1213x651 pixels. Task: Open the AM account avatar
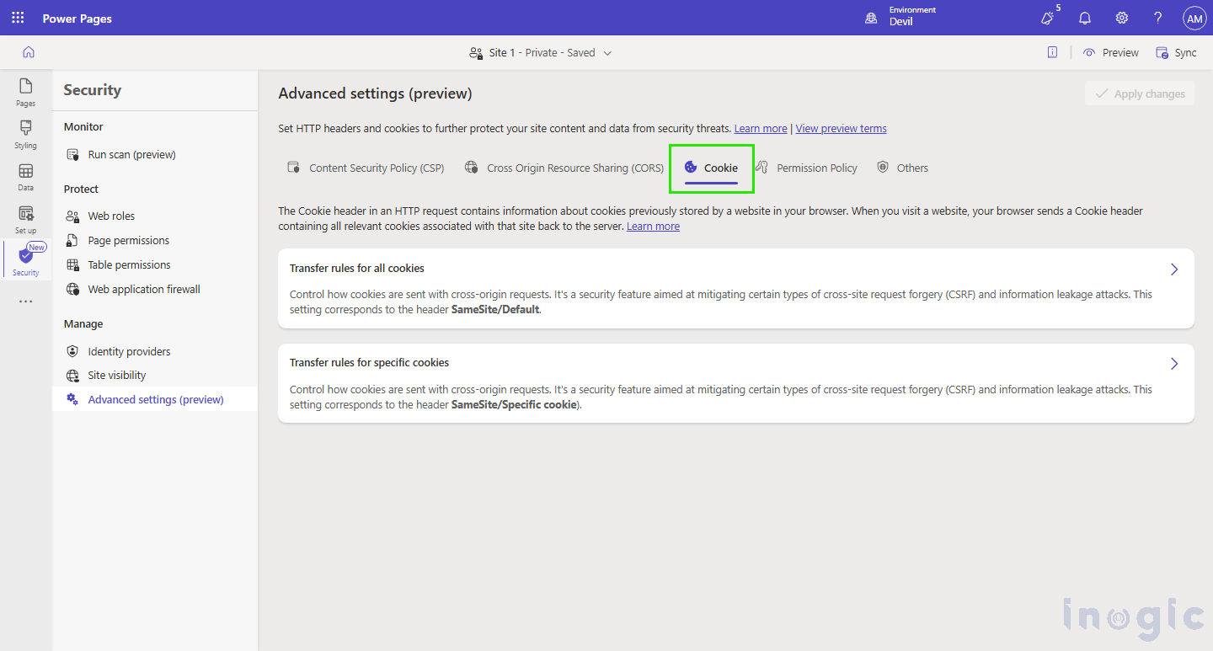(x=1194, y=18)
